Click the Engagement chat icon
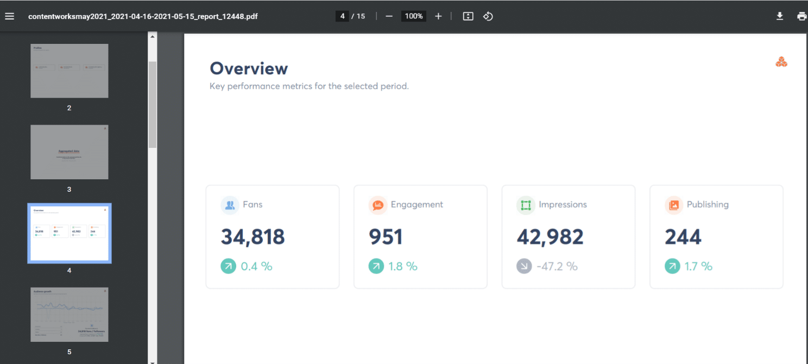808x364 pixels. tap(378, 205)
